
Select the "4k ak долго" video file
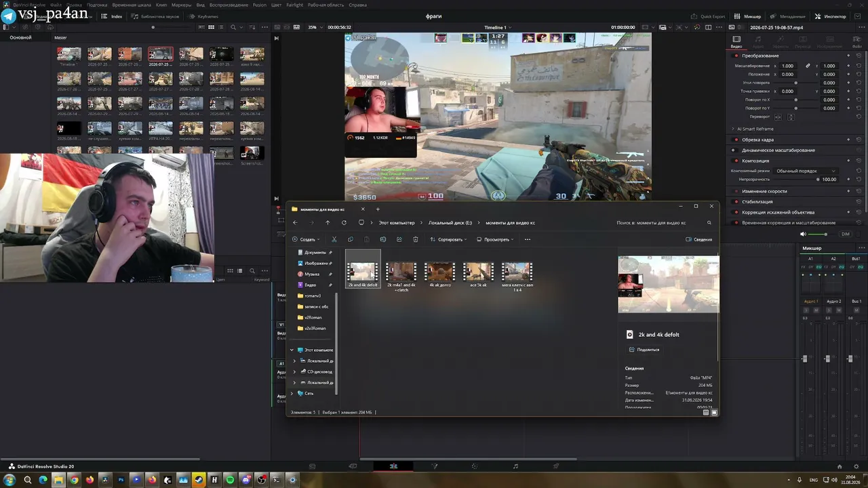tap(440, 274)
